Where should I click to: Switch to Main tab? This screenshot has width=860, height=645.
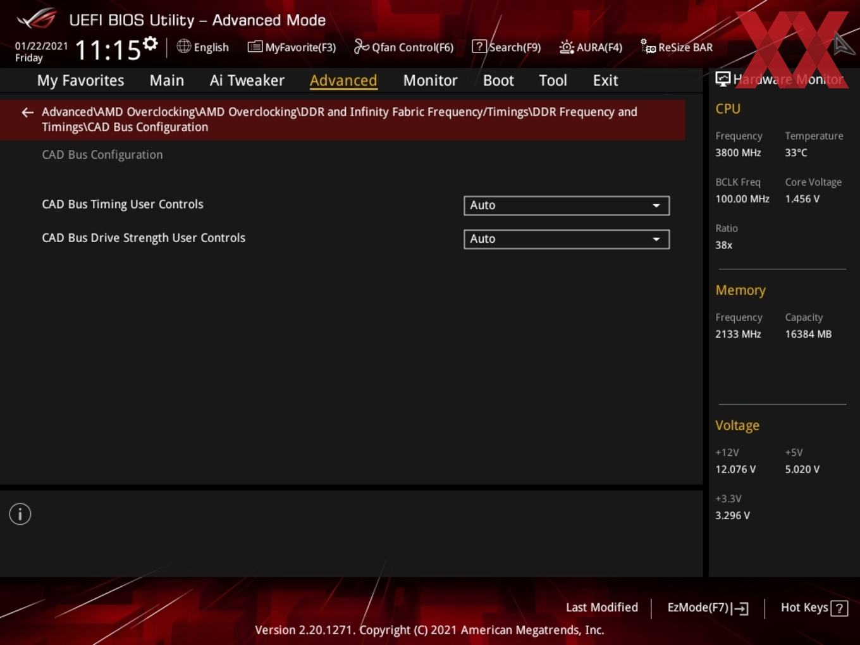(x=167, y=80)
